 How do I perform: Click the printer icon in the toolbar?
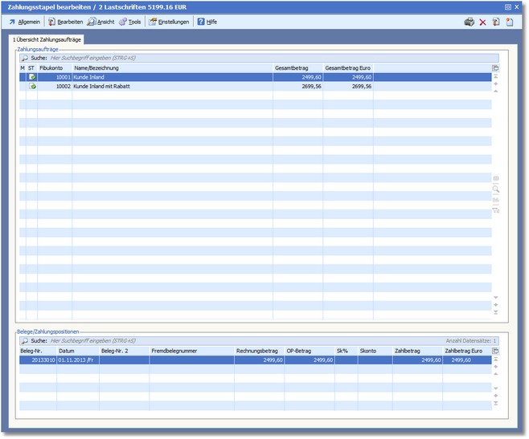pos(470,22)
